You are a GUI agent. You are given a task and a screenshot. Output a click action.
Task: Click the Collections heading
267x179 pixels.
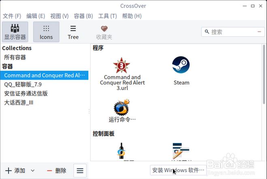click(x=17, y=48)
